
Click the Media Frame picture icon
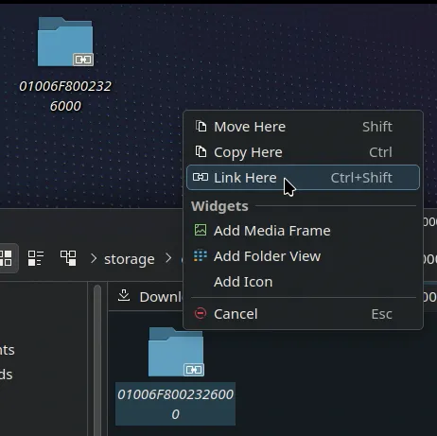coord(201,230)
